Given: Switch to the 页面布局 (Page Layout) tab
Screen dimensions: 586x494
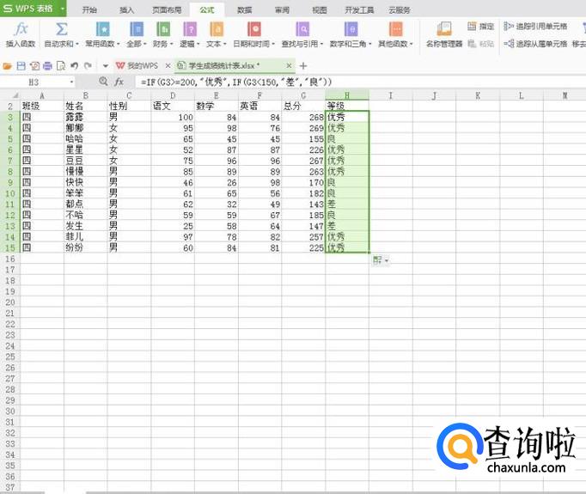Looking at the screenshot, I should [x=167, y=10].
